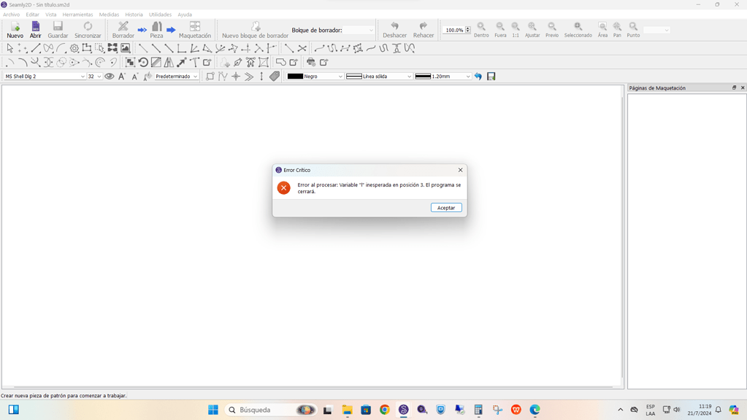Click the Zoom Dentro icon
The width and height of the screenshot is (747, 420).
tap(480, 28)
